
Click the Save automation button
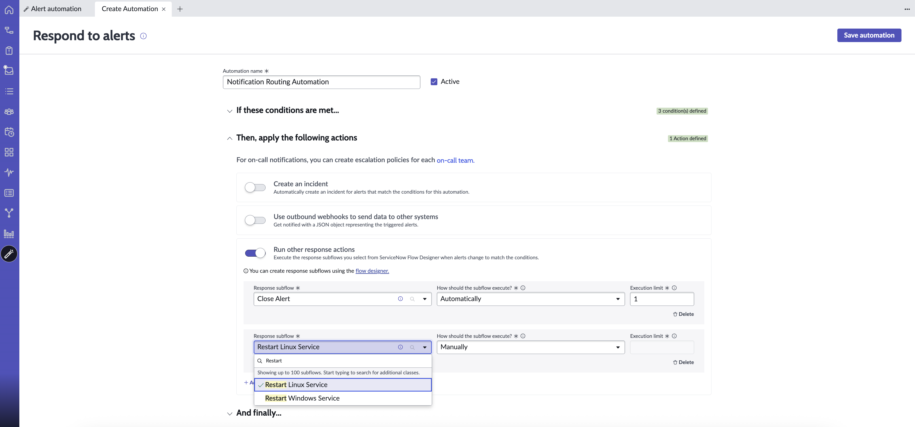point(869,35)
